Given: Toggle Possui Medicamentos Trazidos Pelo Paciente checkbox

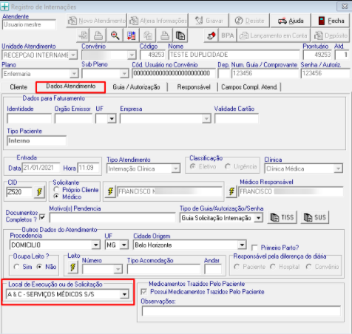Looking at the screenshot, I should 143,292.
